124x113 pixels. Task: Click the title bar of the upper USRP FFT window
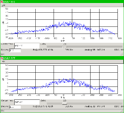point(62,2)
